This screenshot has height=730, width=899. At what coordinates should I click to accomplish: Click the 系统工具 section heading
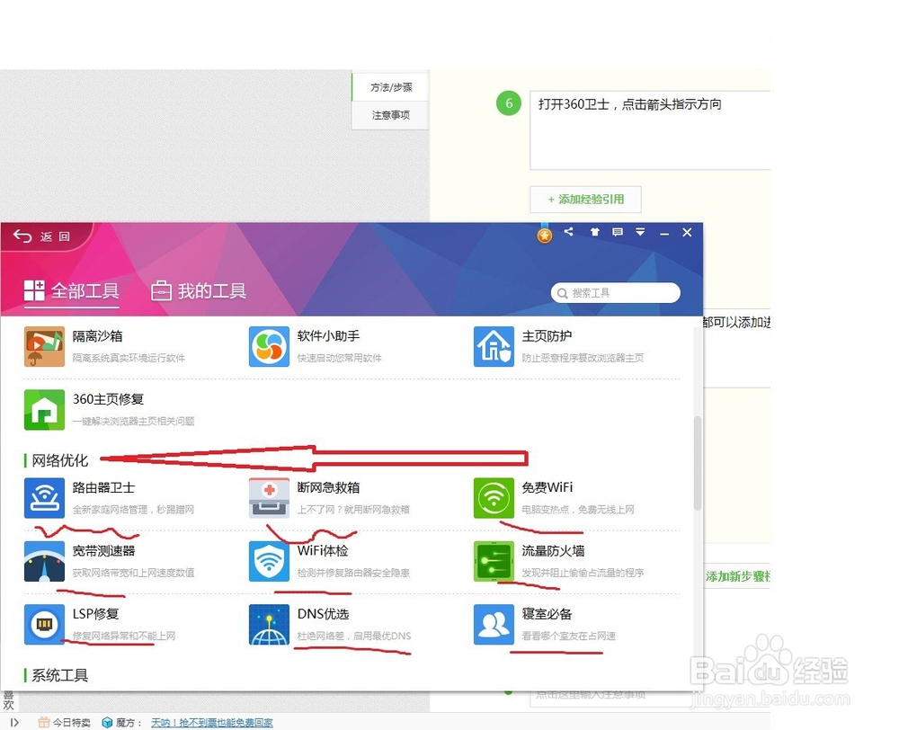pyautogui.click(x=59, y=675)
